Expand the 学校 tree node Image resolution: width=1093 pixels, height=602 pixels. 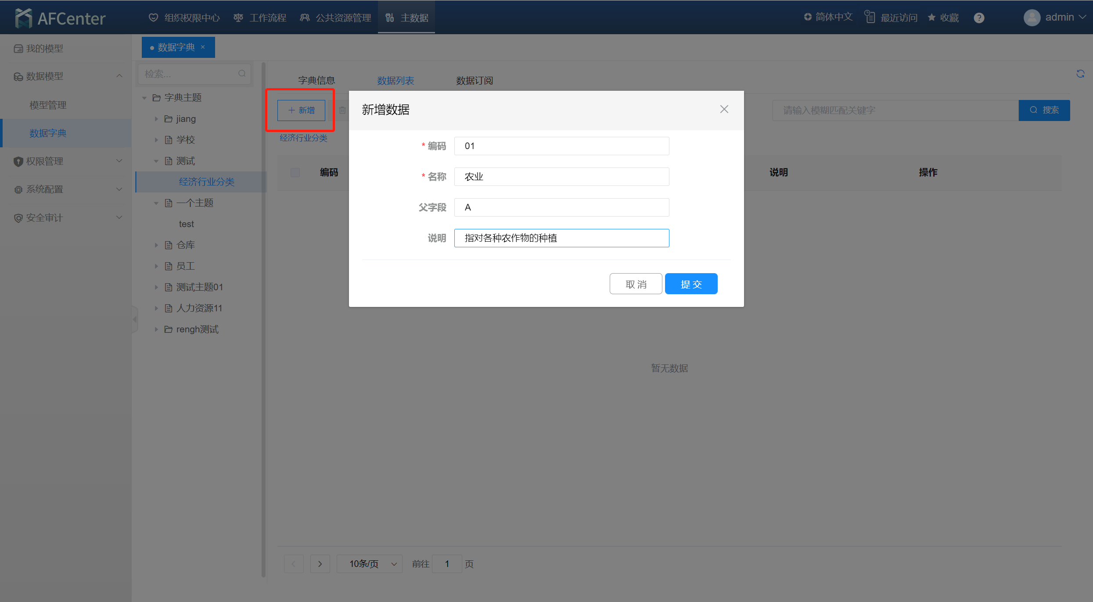(x=156, y=140)
